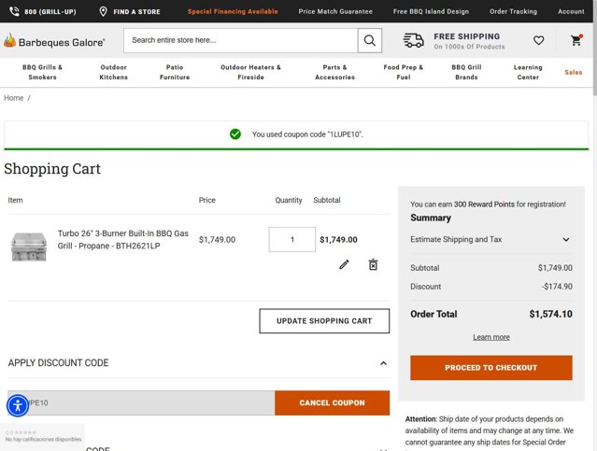597x451 pixels.
Task: Open the Account link
Action: click(x=571, y=11)
